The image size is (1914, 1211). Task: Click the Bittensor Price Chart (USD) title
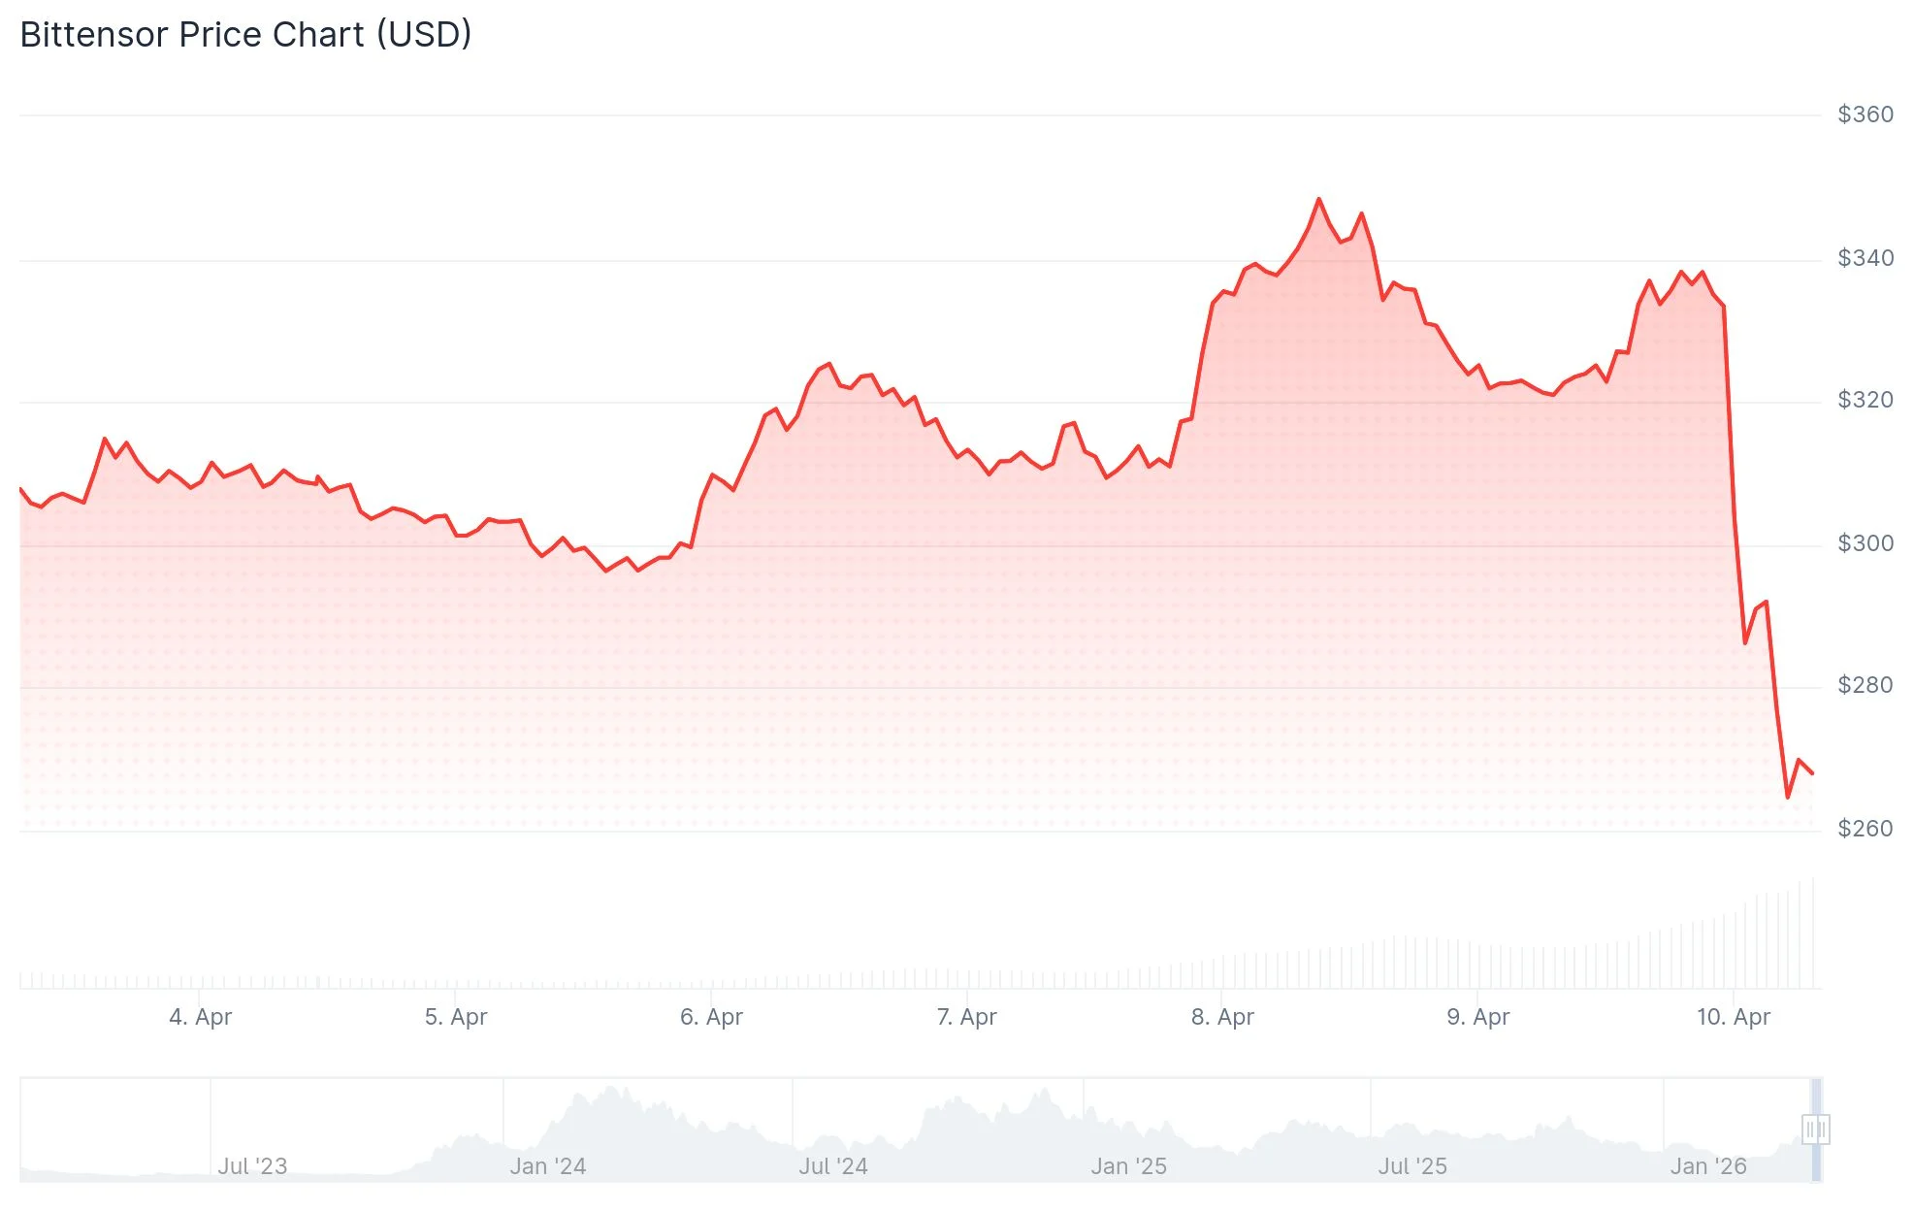[x=245, y=35]
